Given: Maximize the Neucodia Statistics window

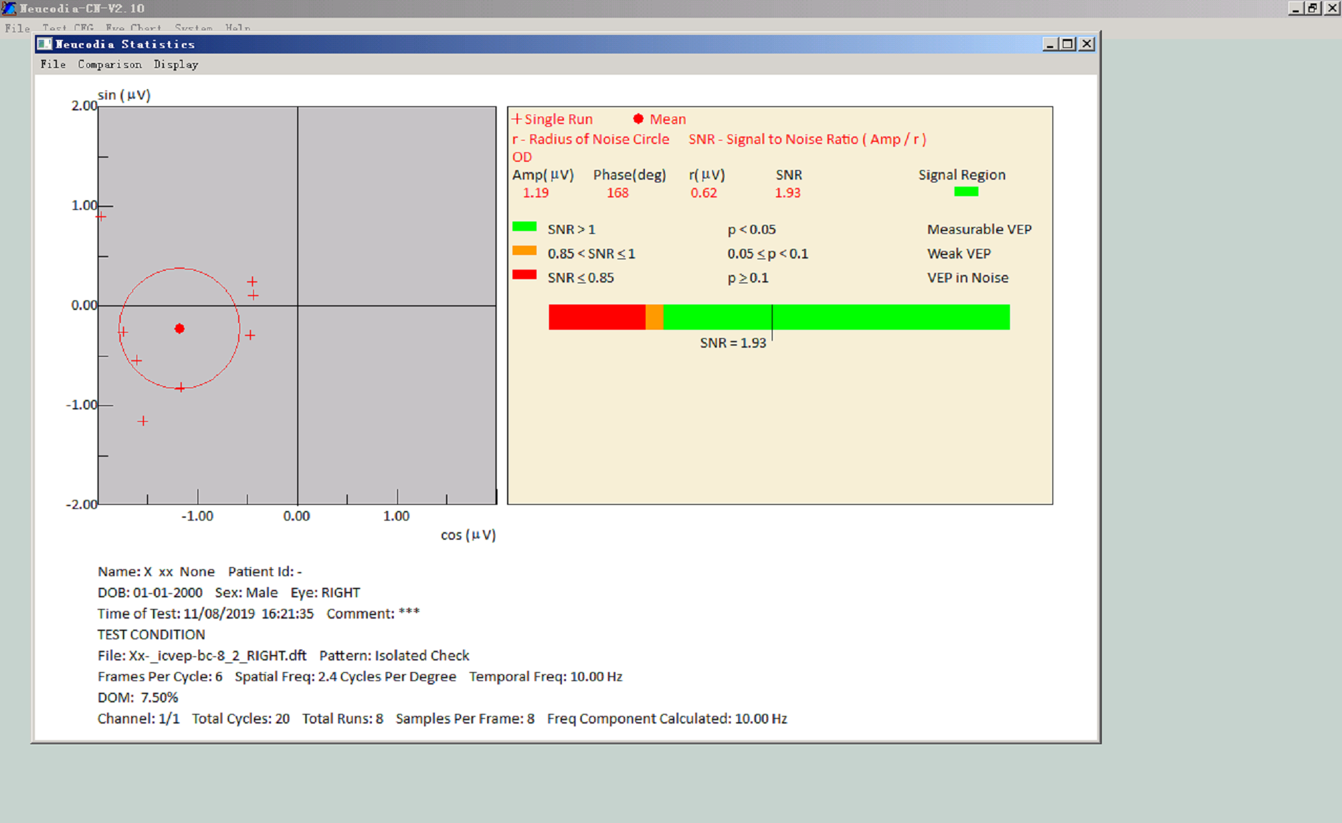Looking at the screenshot, I should (1068, 44).
